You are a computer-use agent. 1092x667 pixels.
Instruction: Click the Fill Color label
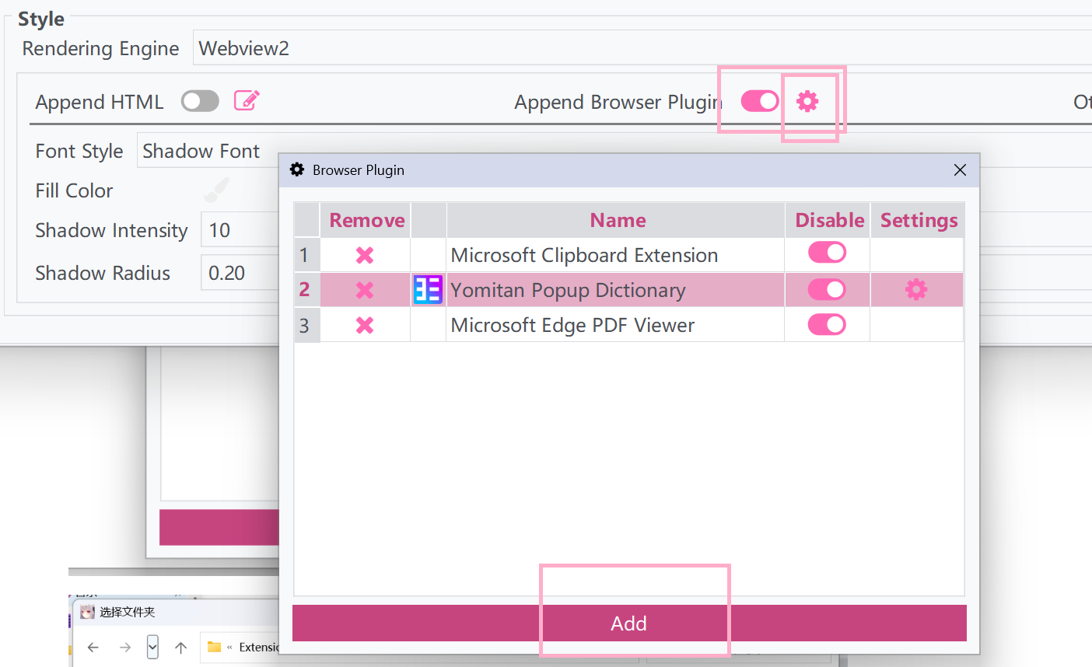point(74,190)
